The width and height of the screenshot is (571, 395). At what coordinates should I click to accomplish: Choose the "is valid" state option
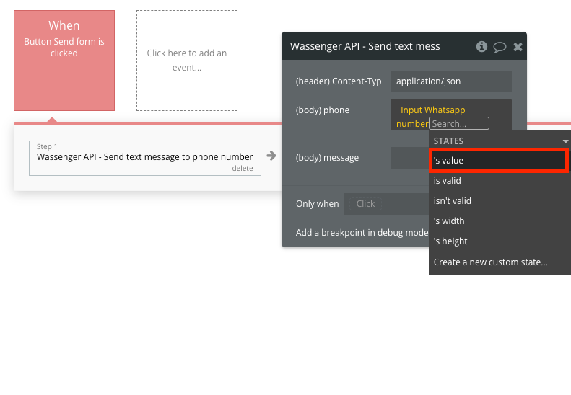click(448, 181)
